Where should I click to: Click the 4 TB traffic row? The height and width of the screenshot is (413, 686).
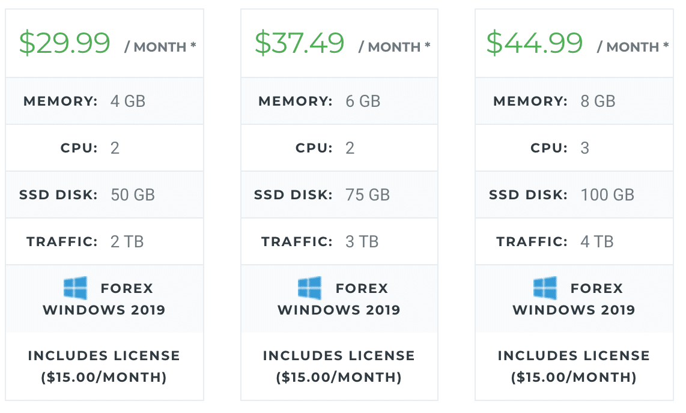pos(574,241)
